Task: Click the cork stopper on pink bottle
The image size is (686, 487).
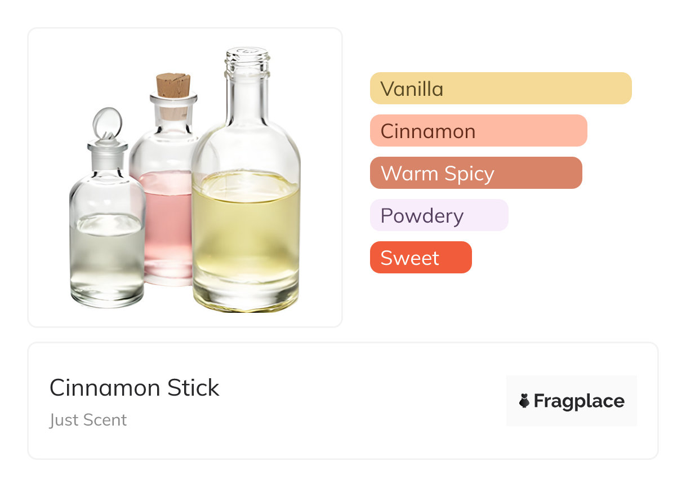Action: click(173, 86)
